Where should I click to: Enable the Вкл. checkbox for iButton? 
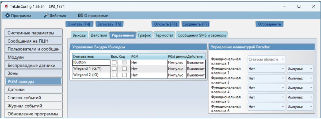(x=114, y=63)
